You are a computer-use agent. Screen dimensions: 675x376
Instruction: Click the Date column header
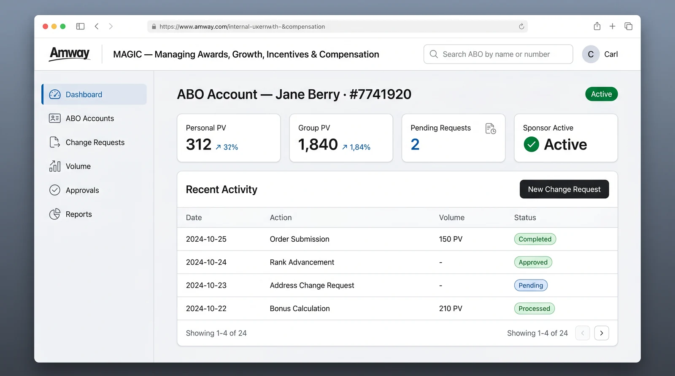194,218
